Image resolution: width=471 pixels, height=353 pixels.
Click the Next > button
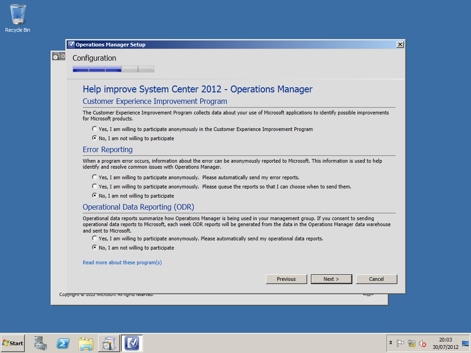(331, 279)
